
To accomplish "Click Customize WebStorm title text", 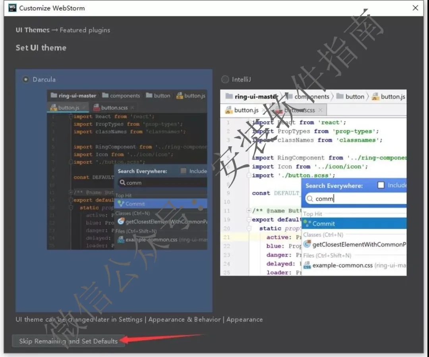I will pos(52,8).
